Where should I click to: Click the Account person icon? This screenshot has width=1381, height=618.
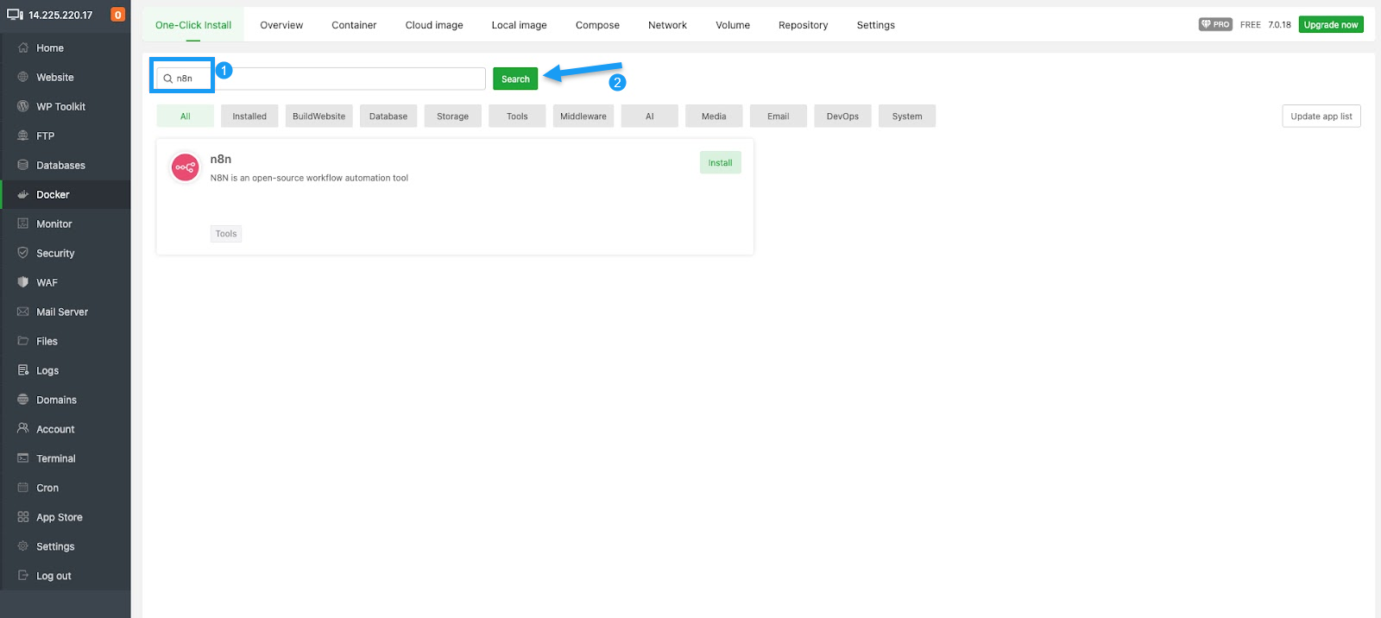[x=23, y=429]
